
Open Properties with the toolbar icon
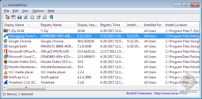point(38,17)
